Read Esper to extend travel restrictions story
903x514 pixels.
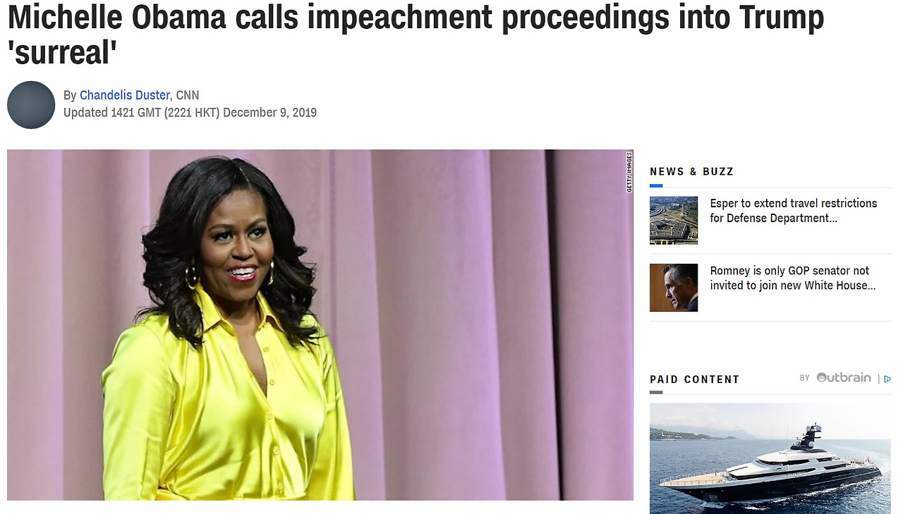click(794, 211)
